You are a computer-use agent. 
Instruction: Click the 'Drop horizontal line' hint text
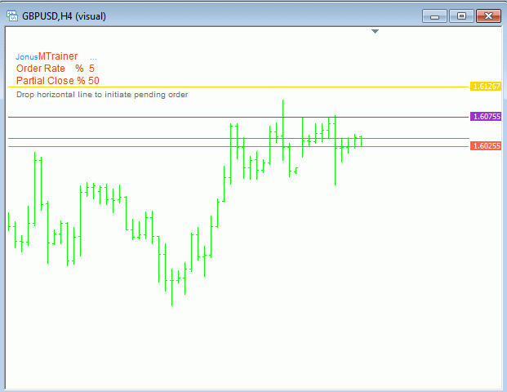coord(102,95)
